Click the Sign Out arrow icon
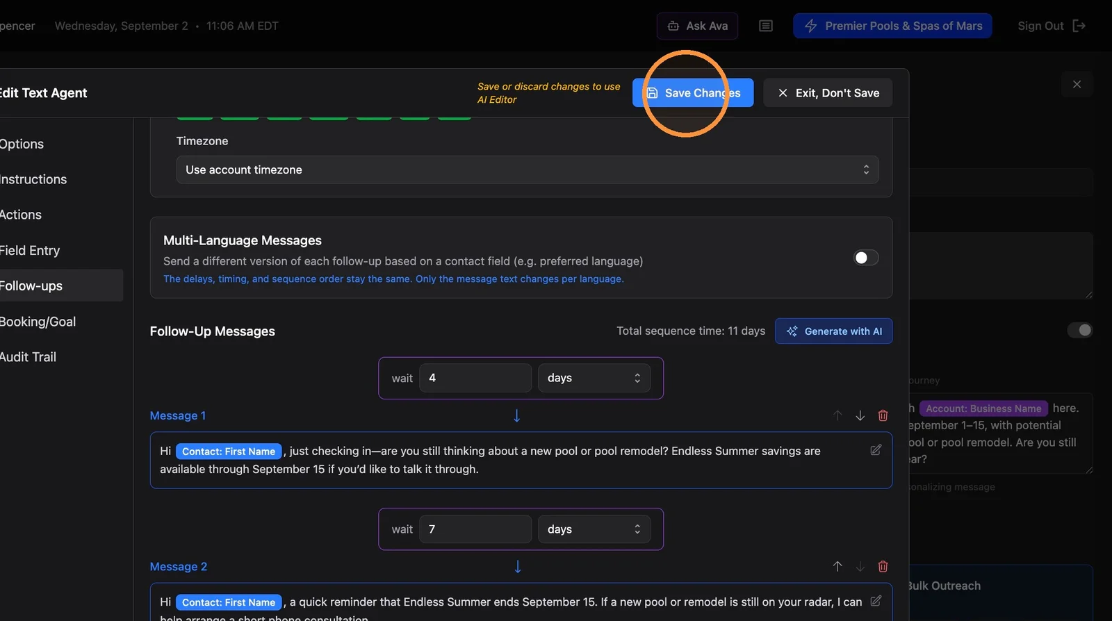 pos(1079,26)
